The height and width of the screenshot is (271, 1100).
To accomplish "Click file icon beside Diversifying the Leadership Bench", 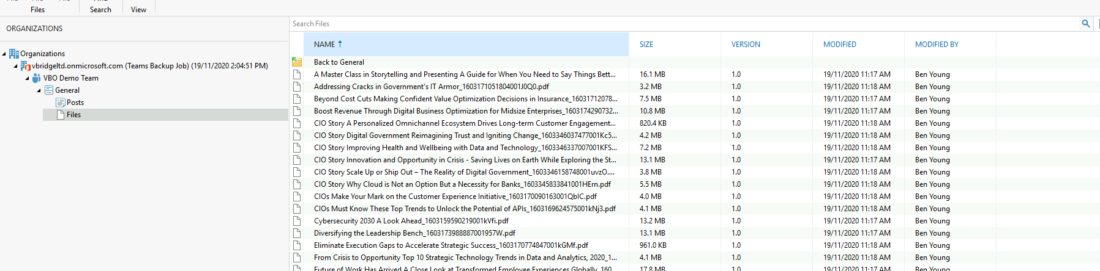I will (297, 233).
